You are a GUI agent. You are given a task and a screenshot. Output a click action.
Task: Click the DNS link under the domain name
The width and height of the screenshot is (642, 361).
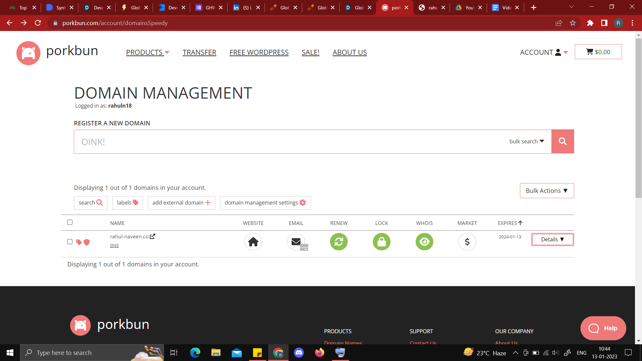point(114,245)
